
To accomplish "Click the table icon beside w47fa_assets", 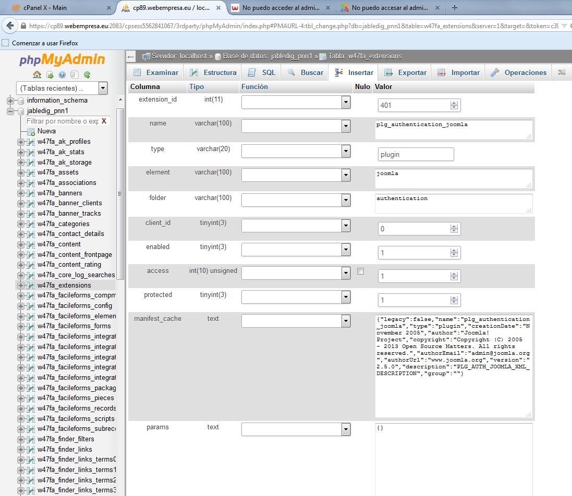I will [x=31, y=172].
